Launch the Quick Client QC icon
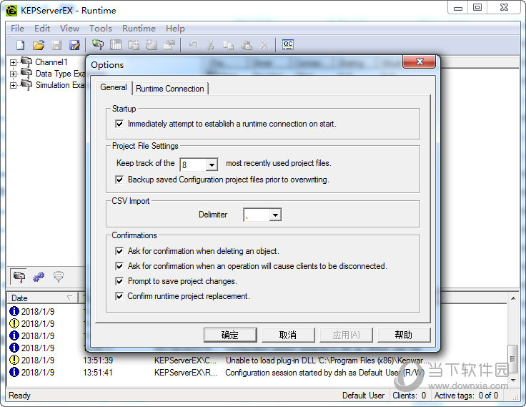526x407 pixels. 288,44
